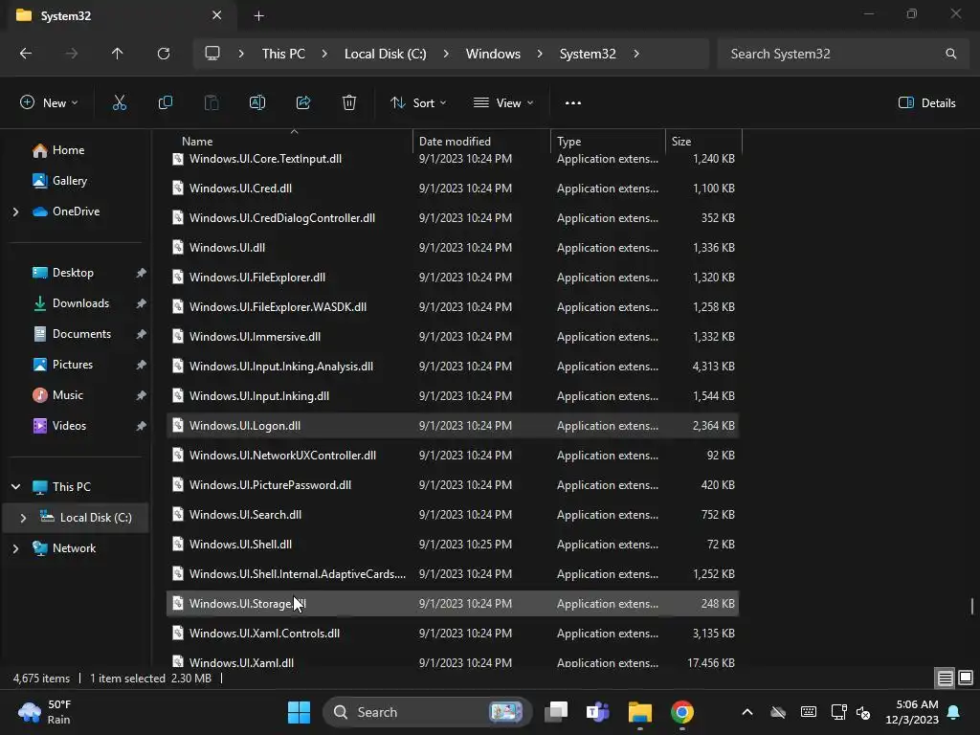Open Windows Start menu
Image resolution: width=980 pixels, height=735 pixels.
pyautogui.click(x=299, y=712)
